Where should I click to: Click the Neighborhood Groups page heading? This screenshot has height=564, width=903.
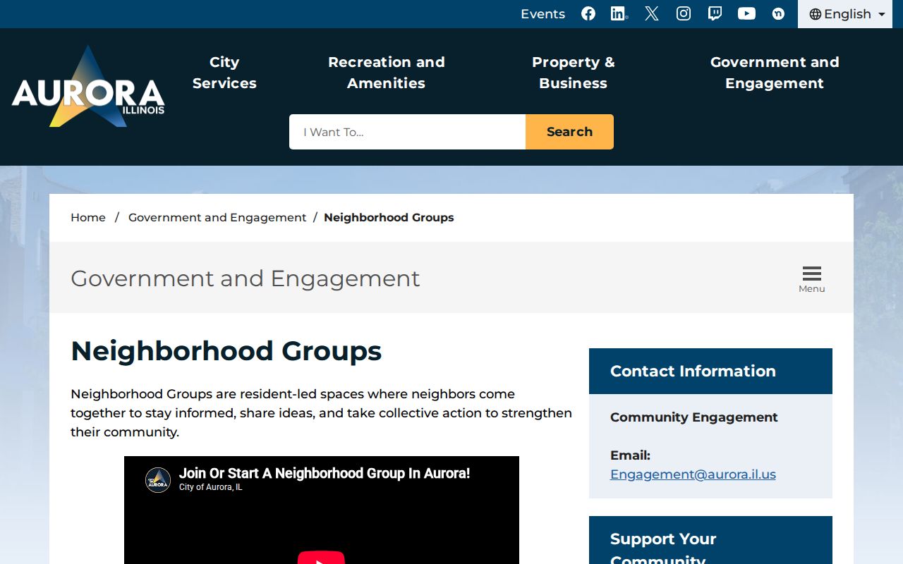[x=226, y=351]
